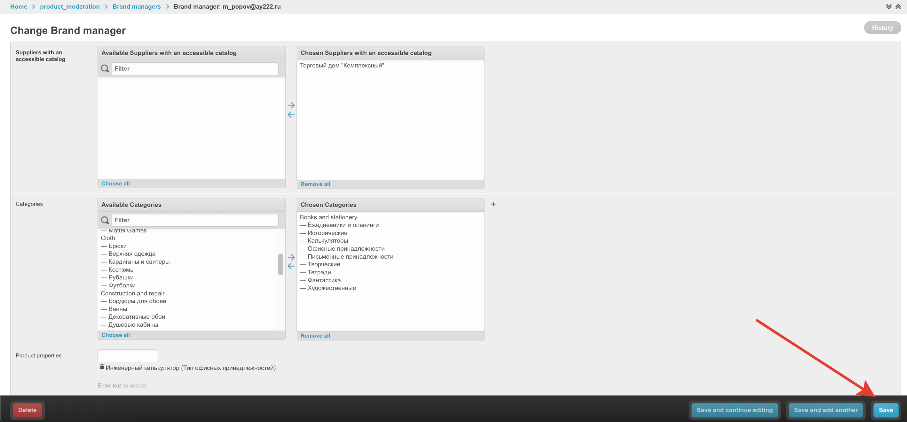Click the Available Categories list scrollbar thumb
This screenshot has width=907, height=422.
coord(280,264)
